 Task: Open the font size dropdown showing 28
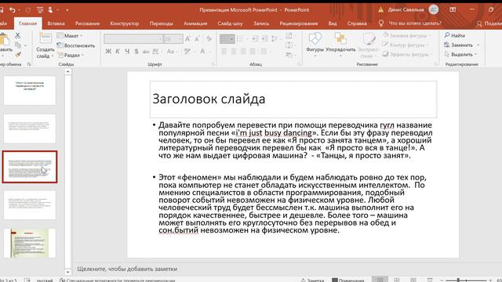click(173, 39)
